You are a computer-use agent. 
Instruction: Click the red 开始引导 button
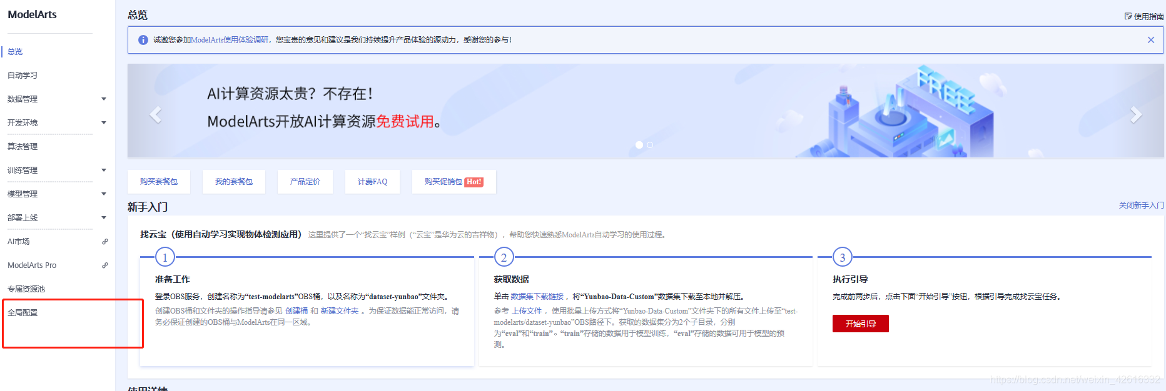coord(861,324)
